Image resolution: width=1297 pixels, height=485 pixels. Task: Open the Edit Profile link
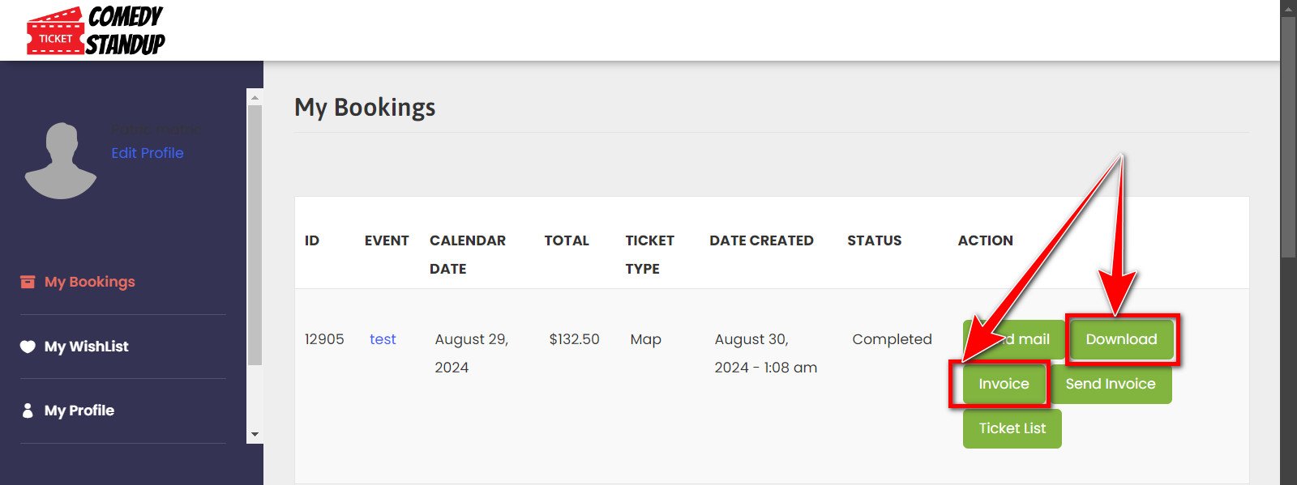(147, 153)
